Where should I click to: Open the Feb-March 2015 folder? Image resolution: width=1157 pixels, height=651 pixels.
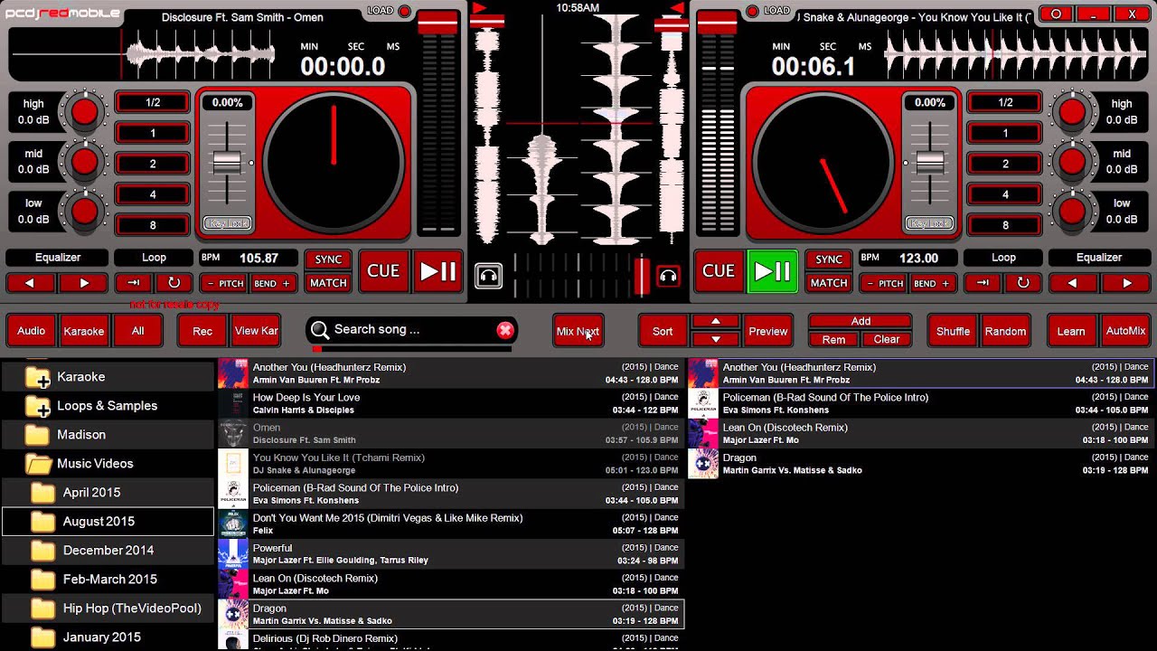pos(109,580)
